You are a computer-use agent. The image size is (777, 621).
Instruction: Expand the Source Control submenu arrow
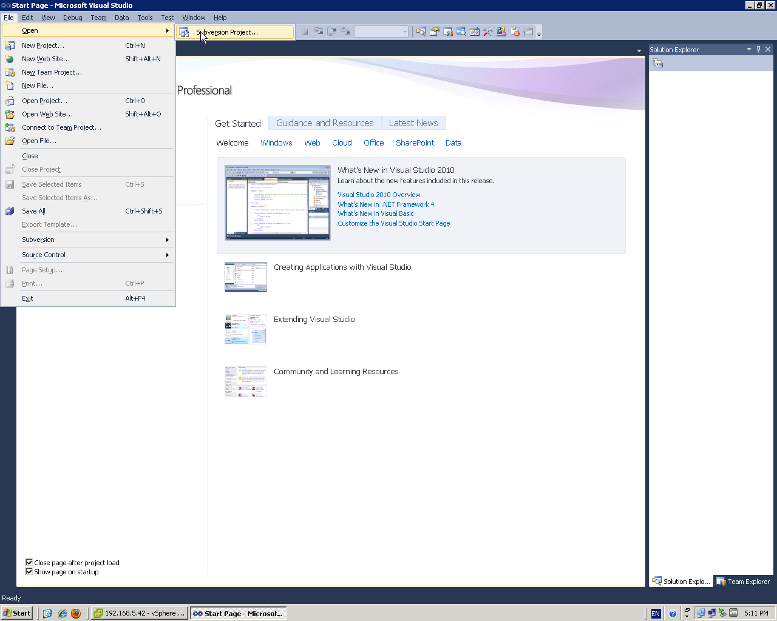point(167,255)
